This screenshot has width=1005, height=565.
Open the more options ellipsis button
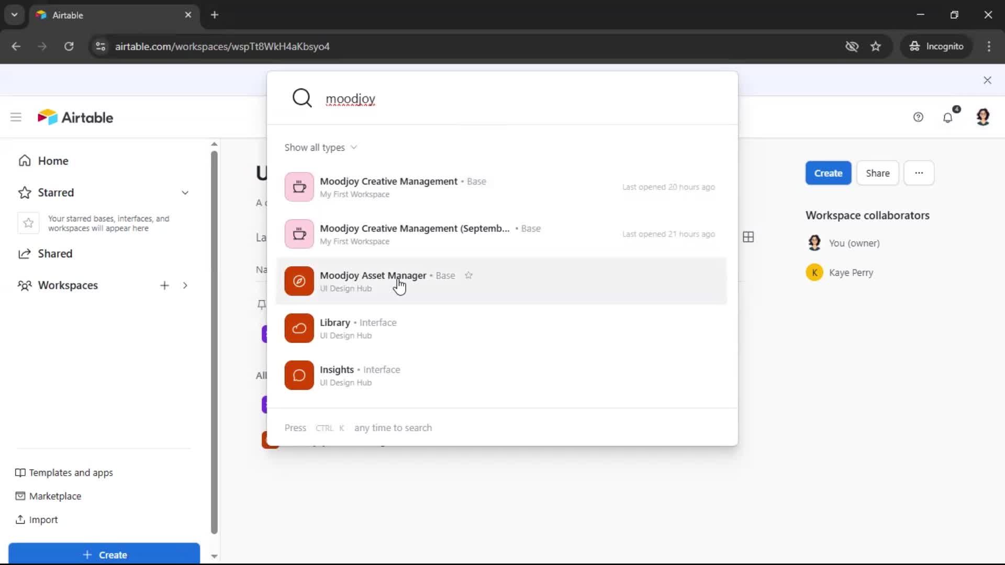[919, 173]
